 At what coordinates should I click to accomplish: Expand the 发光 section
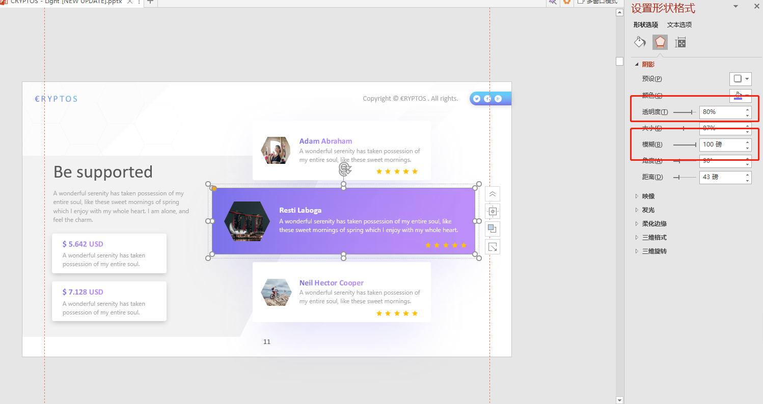click(x=637, y=210)
